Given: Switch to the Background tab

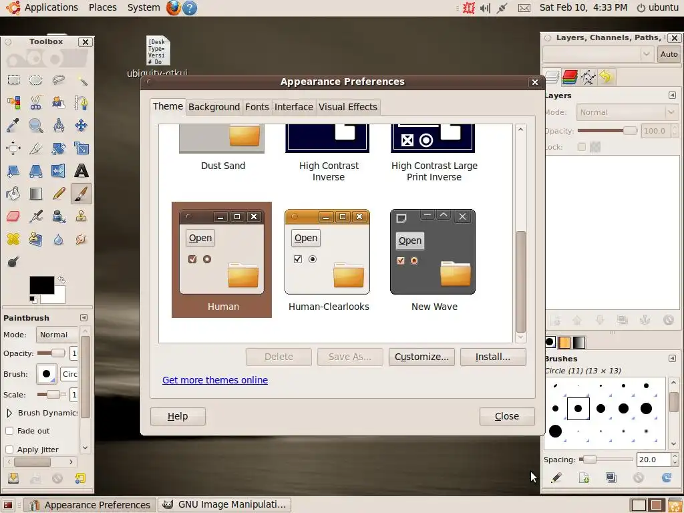Looking at the screenshot, I should [x=214, y=107].
